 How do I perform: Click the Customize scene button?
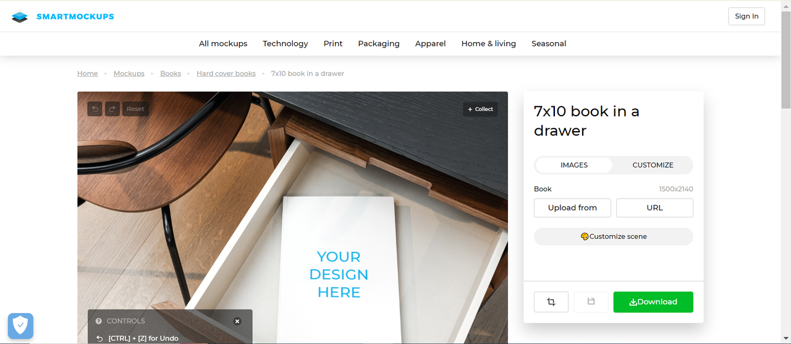613,236
